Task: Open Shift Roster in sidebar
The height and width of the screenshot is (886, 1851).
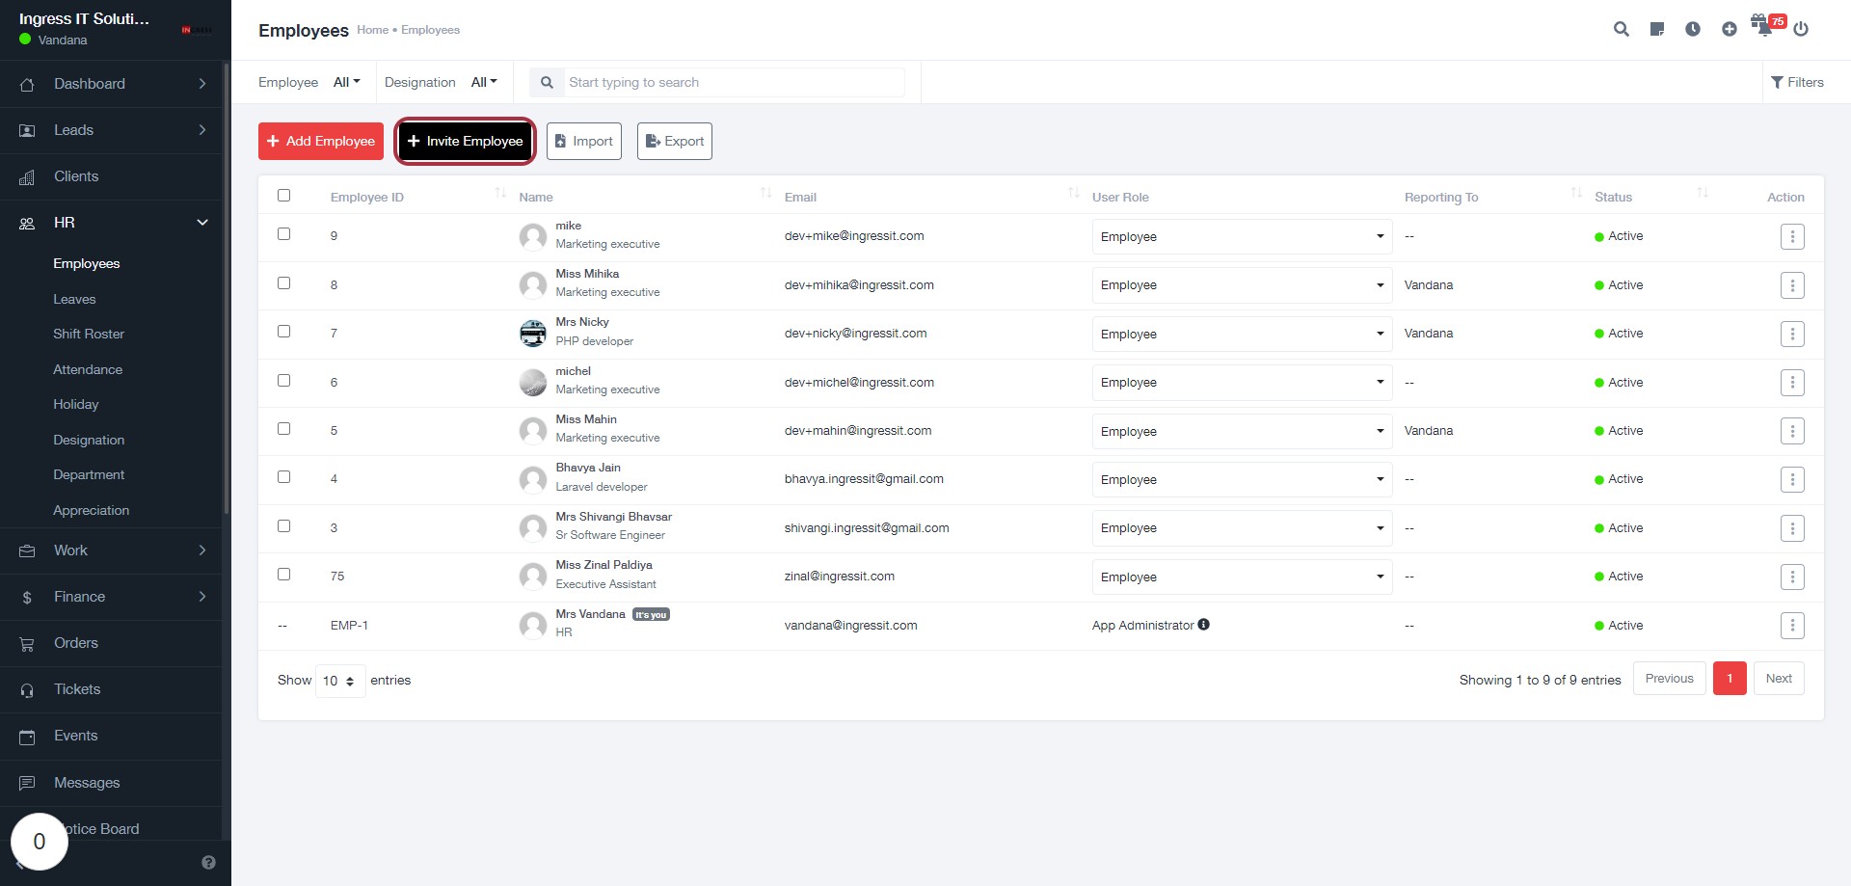Action: (x=89, y=334)
